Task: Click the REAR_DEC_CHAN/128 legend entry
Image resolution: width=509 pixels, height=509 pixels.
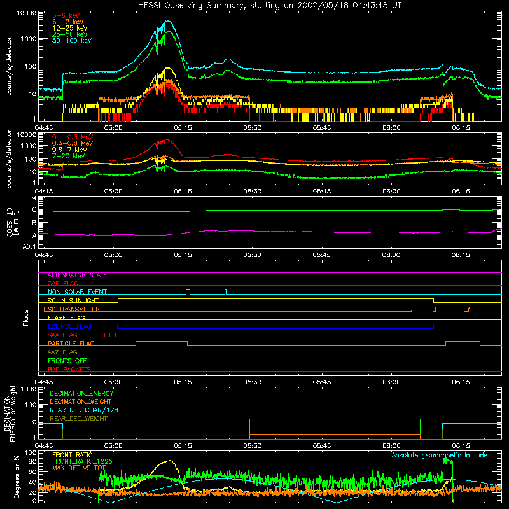Action: click(x=84, y=410)
